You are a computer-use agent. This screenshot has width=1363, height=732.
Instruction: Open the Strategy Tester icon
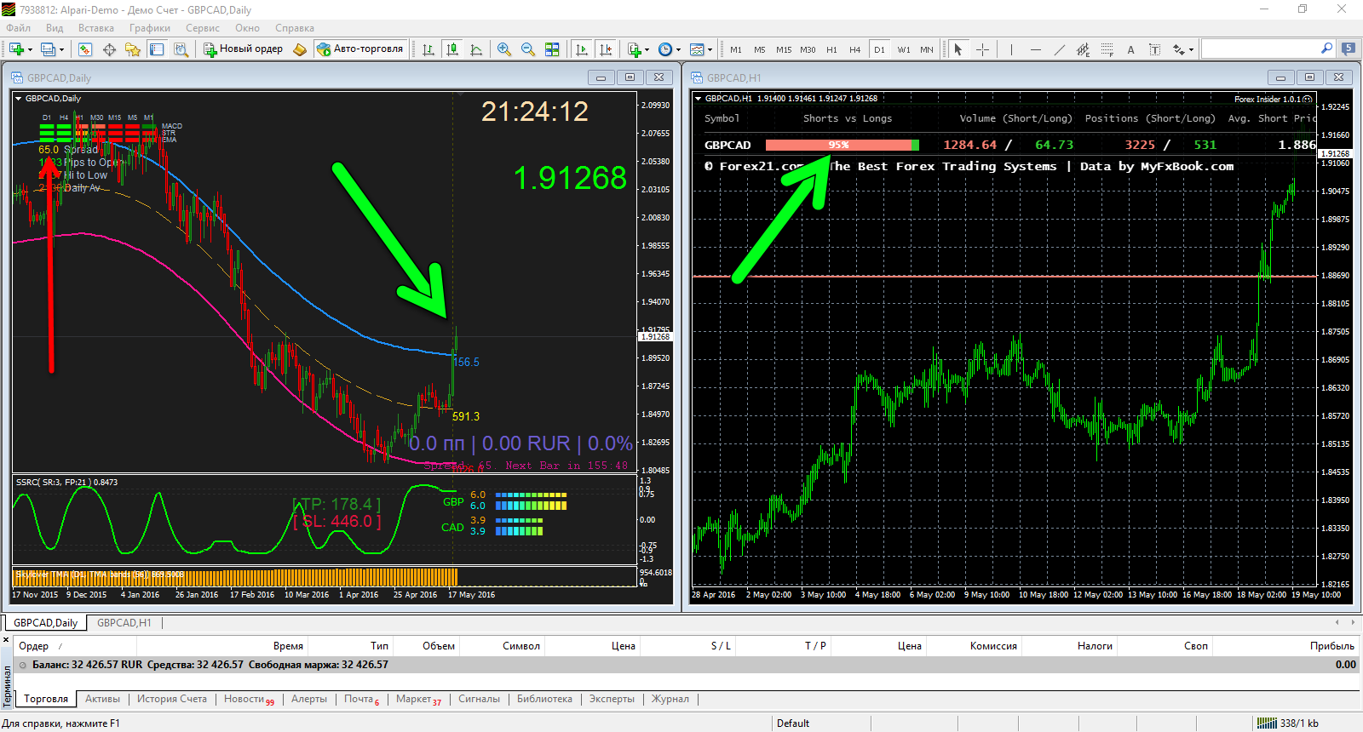181,49
